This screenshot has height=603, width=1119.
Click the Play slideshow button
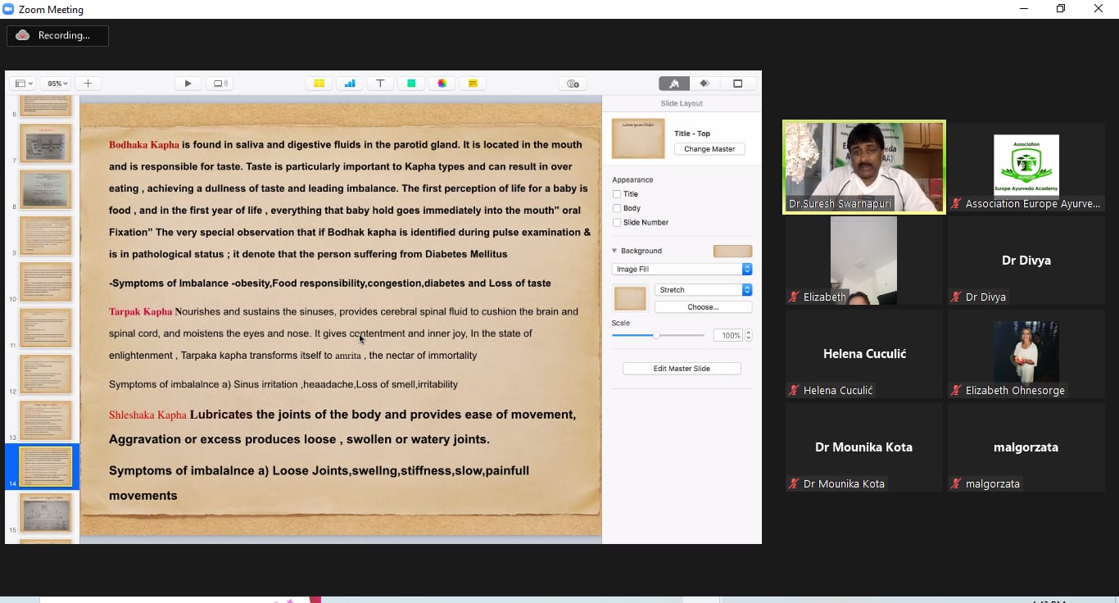[188, 84]
